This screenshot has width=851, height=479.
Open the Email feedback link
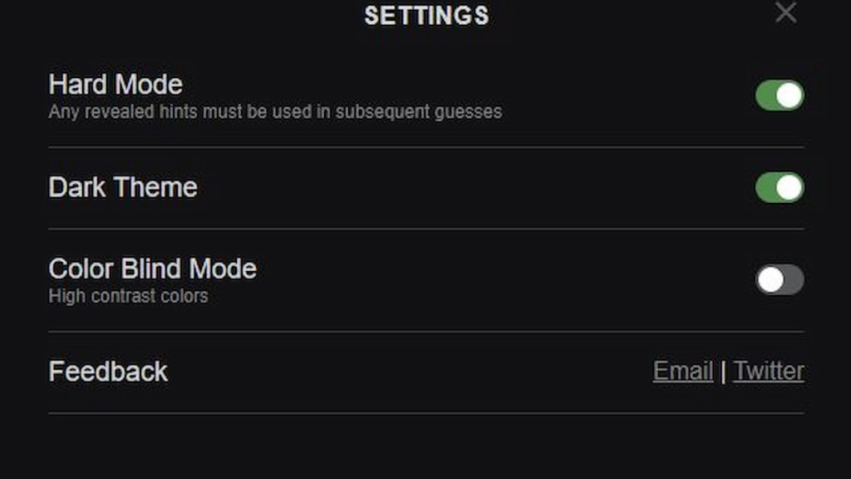point(683,371)
